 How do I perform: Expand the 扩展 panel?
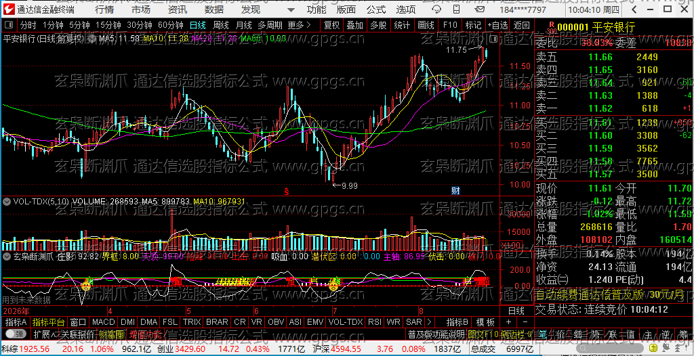[45, 334]
